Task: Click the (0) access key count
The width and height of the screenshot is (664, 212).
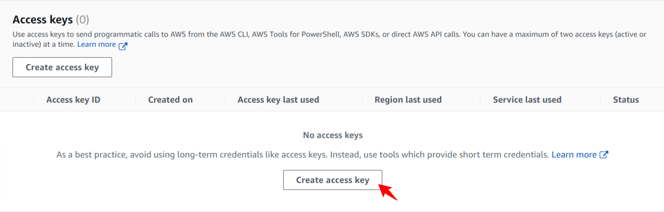Action: coord(82,20)
